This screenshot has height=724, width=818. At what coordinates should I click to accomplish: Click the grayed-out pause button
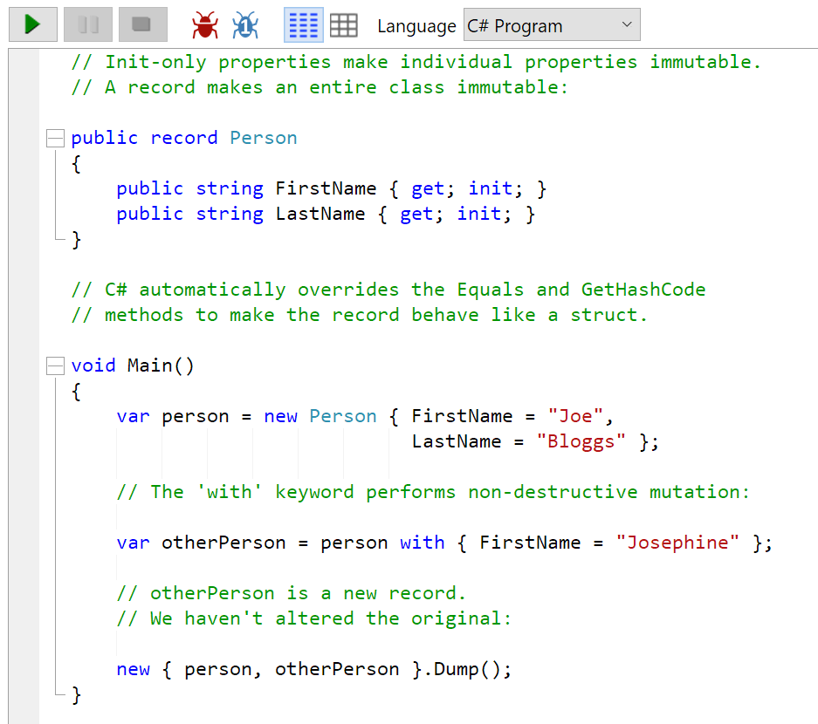[x=87, y=24]
